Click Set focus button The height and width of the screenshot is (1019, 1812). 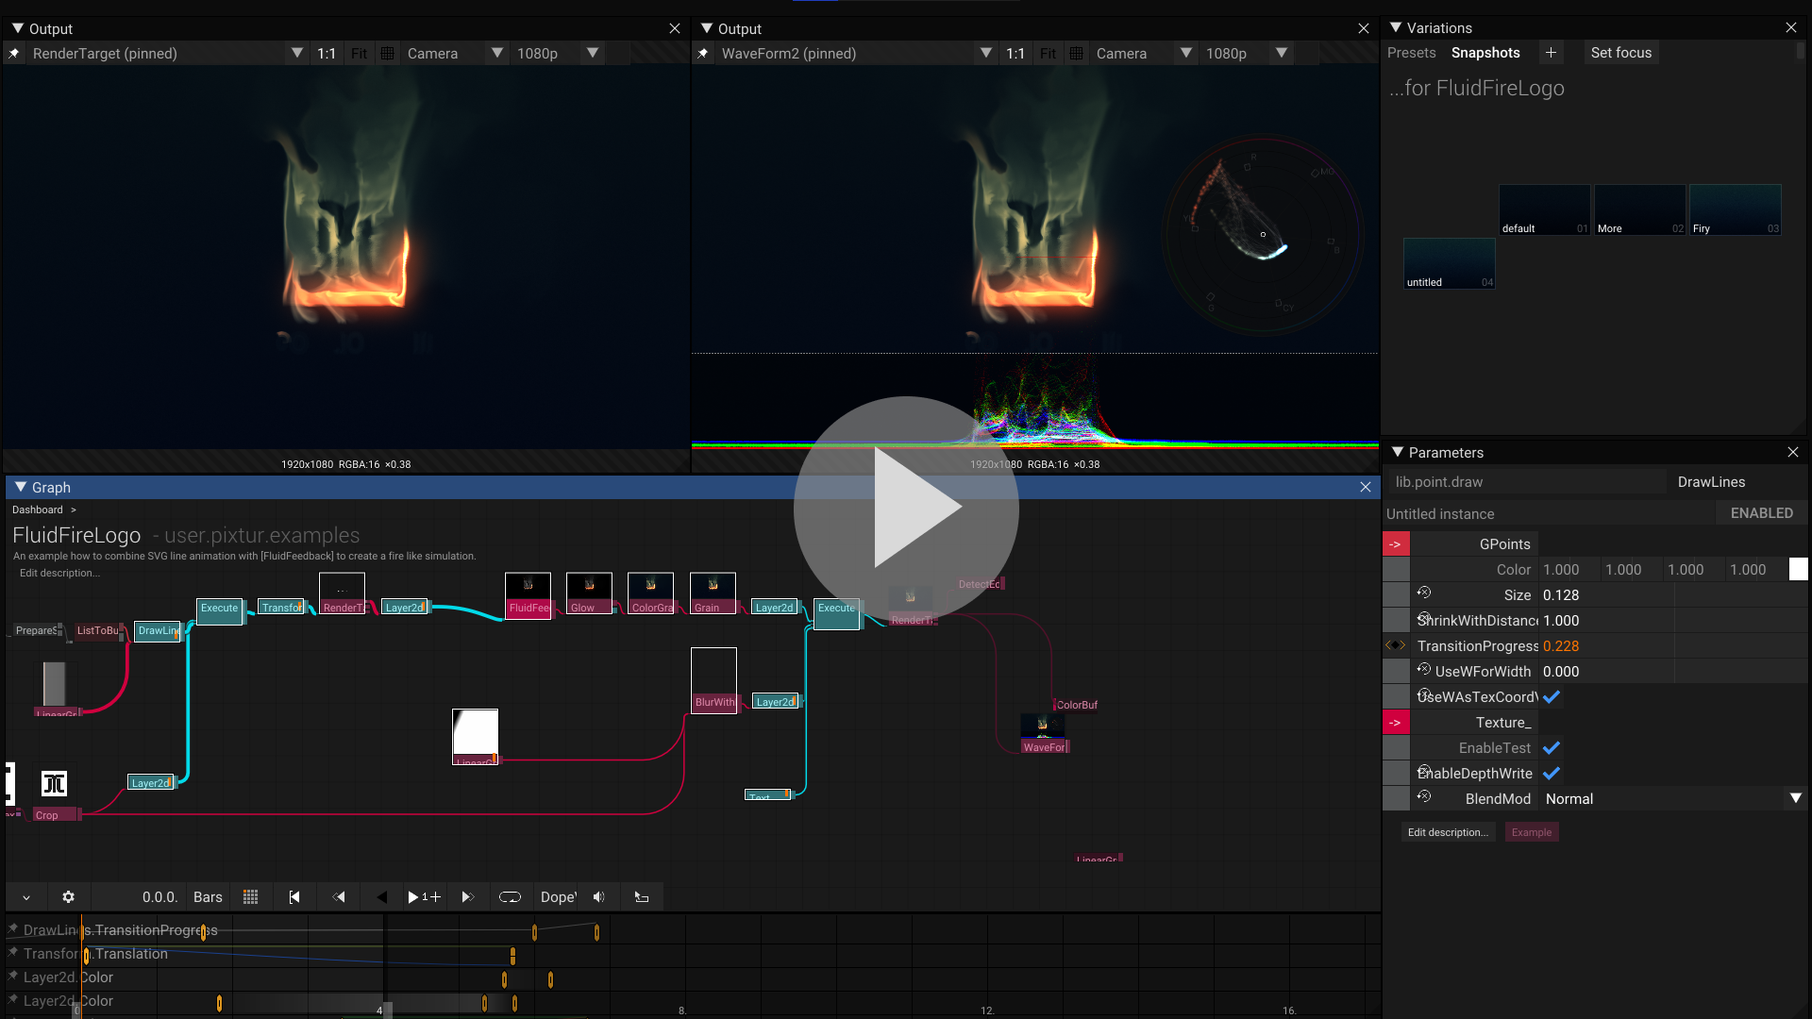point(1620,53)
